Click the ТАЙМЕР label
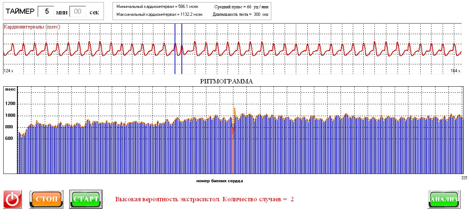The width and height of the screenshot is (469, 211). pos(20,12)
